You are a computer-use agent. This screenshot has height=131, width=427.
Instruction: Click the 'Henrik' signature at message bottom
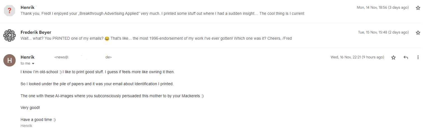26,126
